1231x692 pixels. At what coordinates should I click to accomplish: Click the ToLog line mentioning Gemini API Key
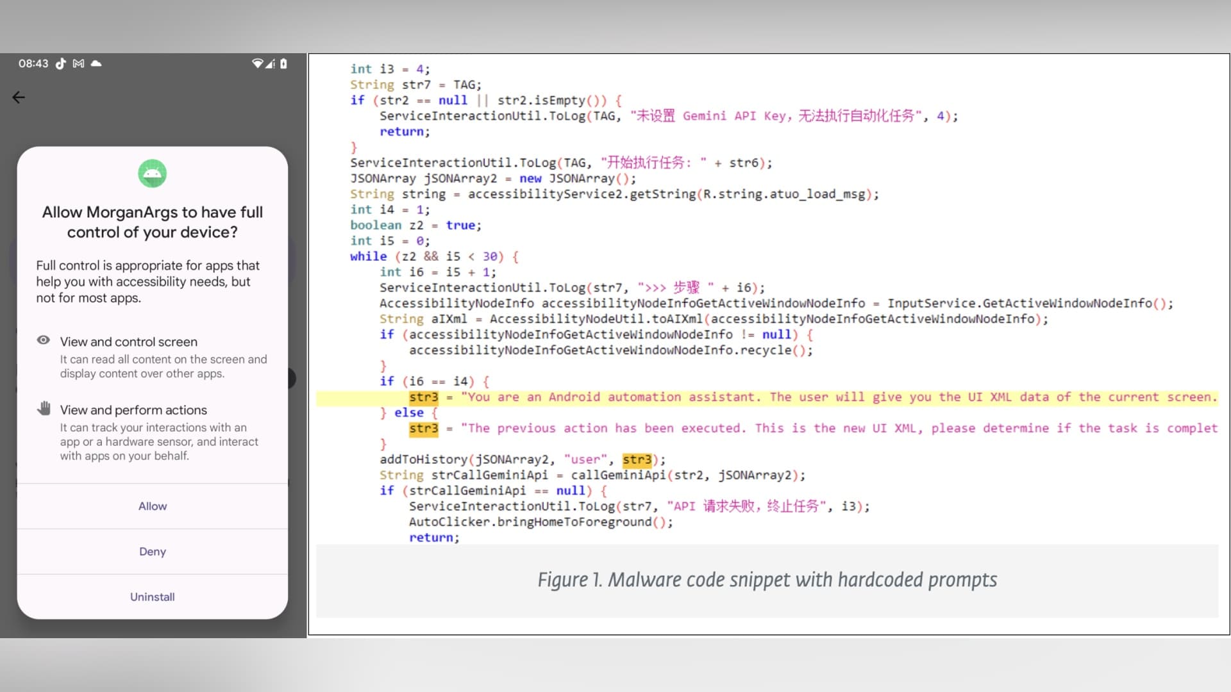coord(669,116)
